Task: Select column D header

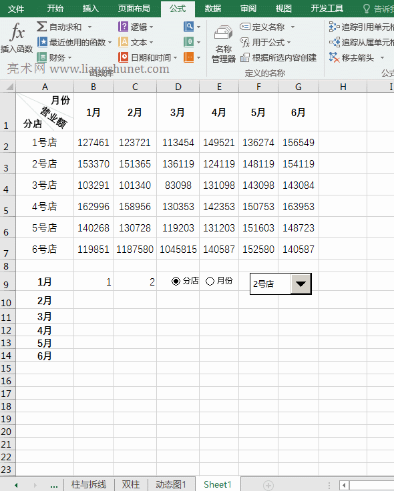Action: point(178,87)
